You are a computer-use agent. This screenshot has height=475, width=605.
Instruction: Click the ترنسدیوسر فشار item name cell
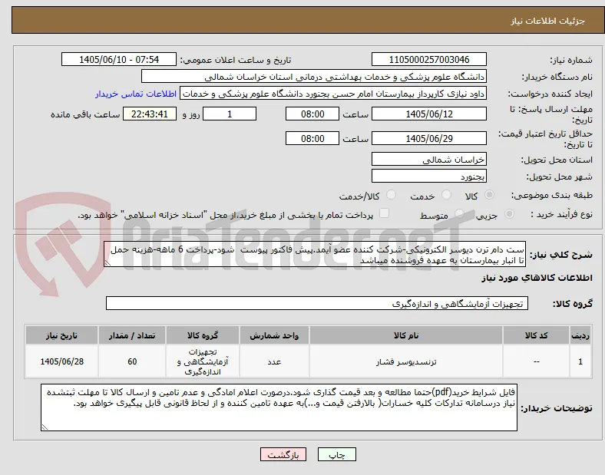406,361
